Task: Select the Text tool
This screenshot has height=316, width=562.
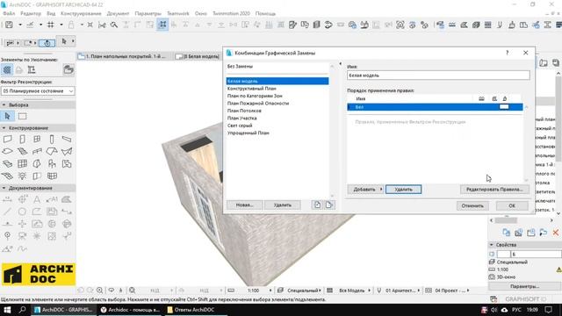Action: pyautogui.click(x=37, y=199)
